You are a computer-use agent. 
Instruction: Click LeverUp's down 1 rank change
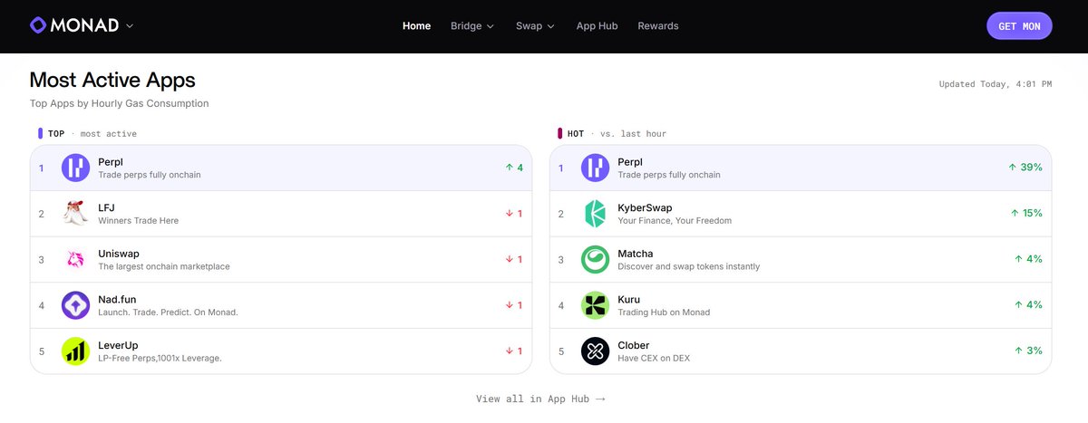[513, 351]
